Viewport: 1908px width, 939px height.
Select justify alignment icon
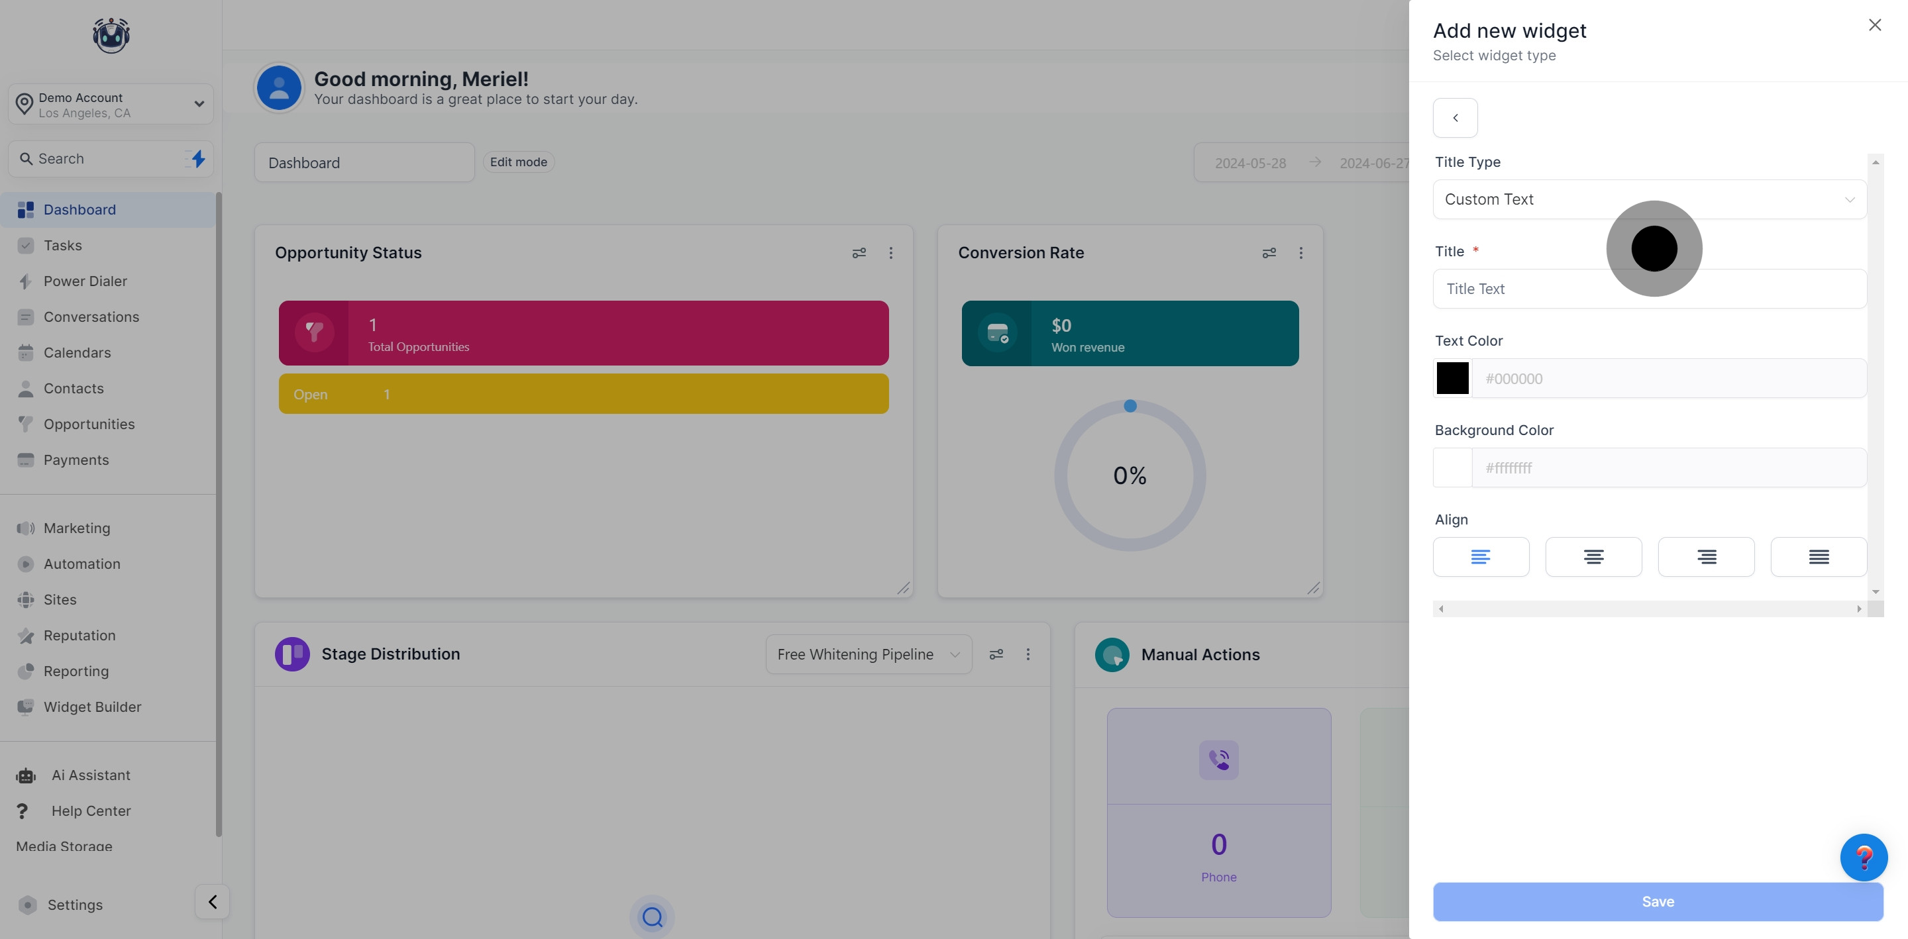pos(1819,557)
